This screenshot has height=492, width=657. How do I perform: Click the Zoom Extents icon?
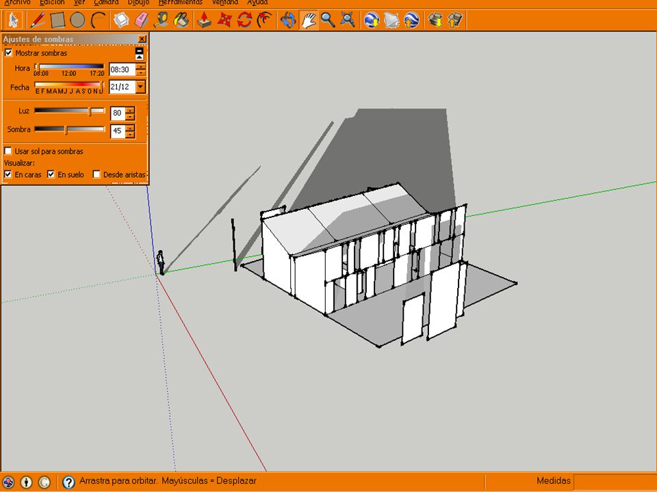pyautogui.click(x=348, y=20)
